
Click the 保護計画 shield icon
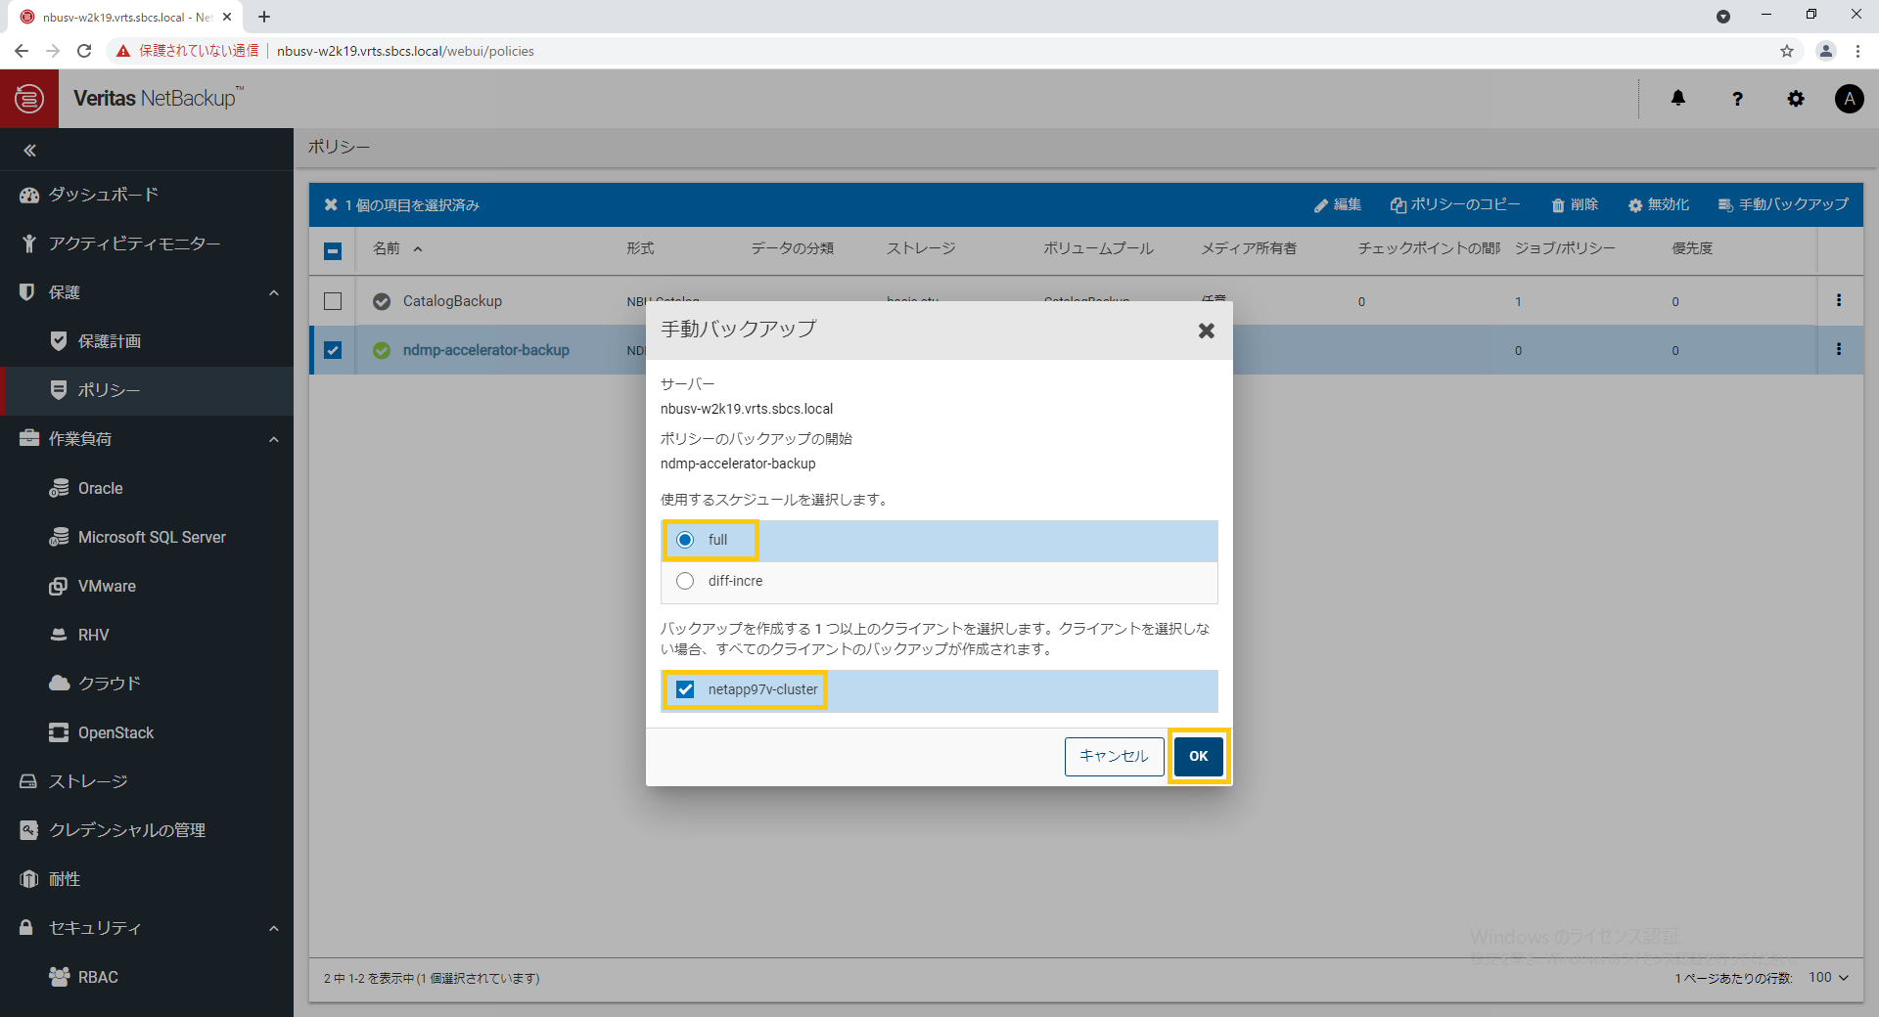click(59, 341)
